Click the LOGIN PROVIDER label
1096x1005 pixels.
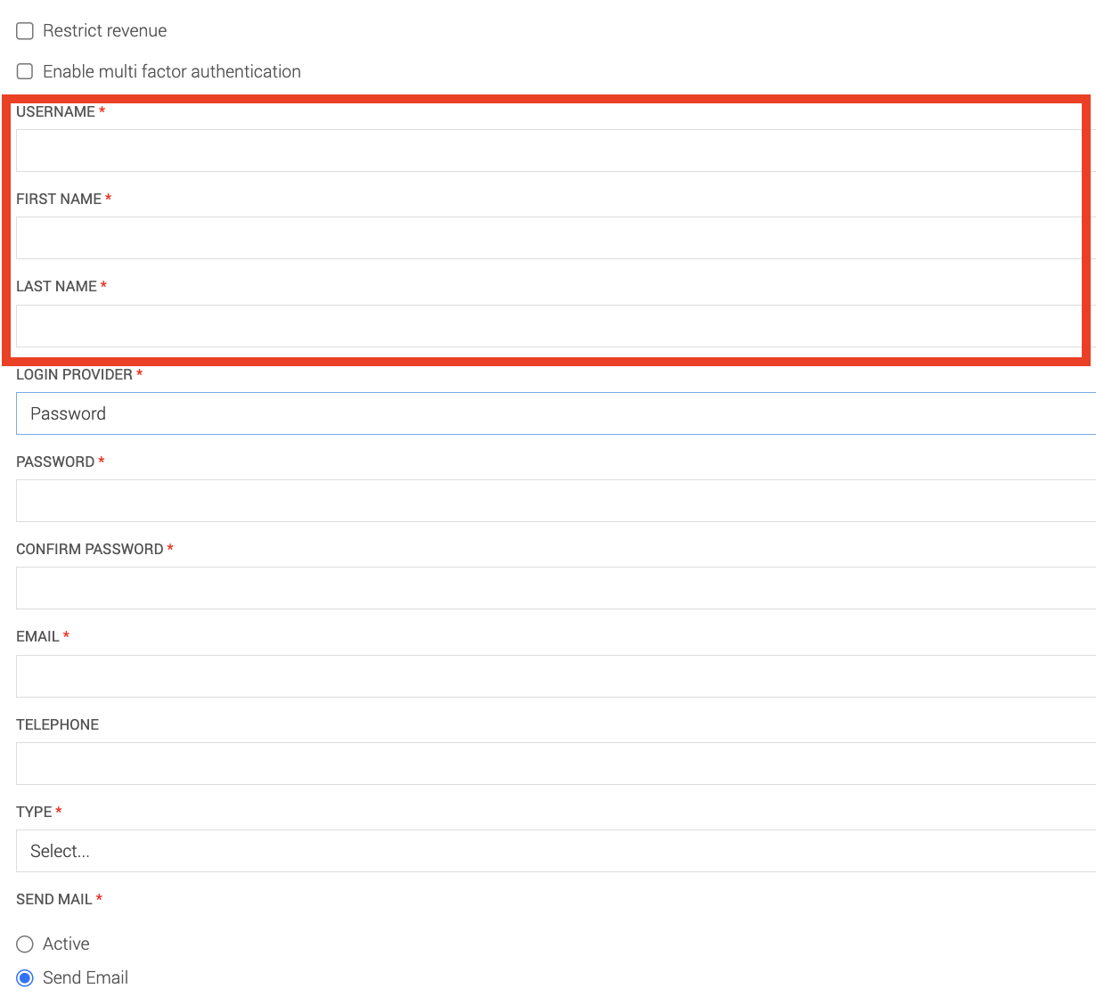click(x=74, y=374)
